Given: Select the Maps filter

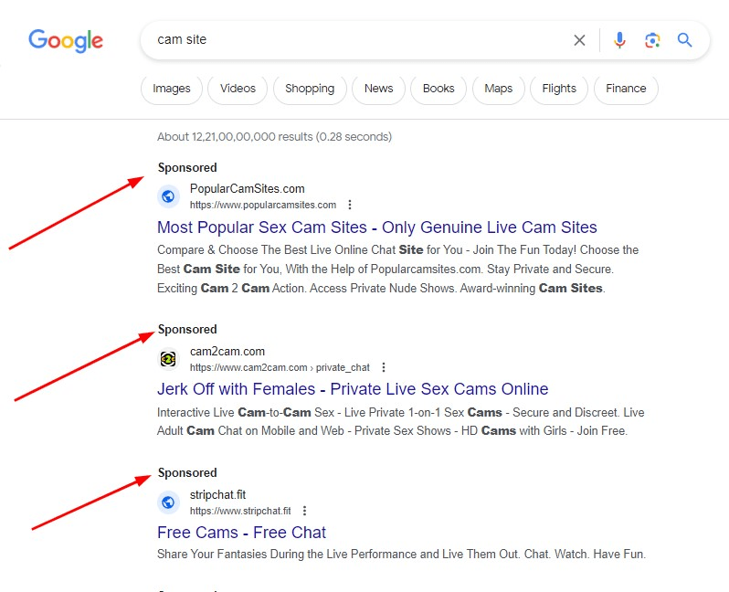Looking at the screenshot, I should click(499, 89).
